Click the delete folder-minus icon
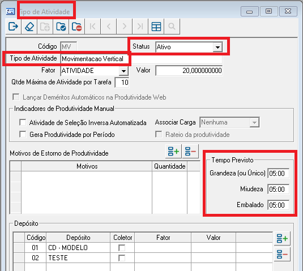The image size is (303, 271). 76,27
